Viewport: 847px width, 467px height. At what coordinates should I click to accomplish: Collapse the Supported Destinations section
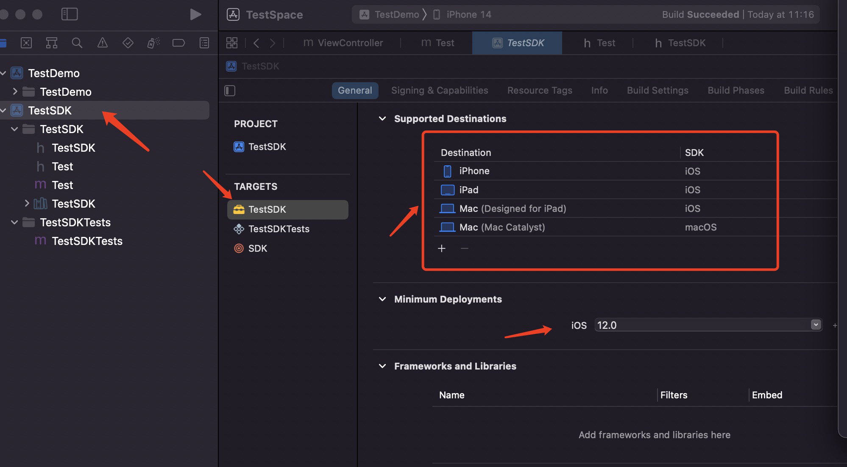pos(382,119)
